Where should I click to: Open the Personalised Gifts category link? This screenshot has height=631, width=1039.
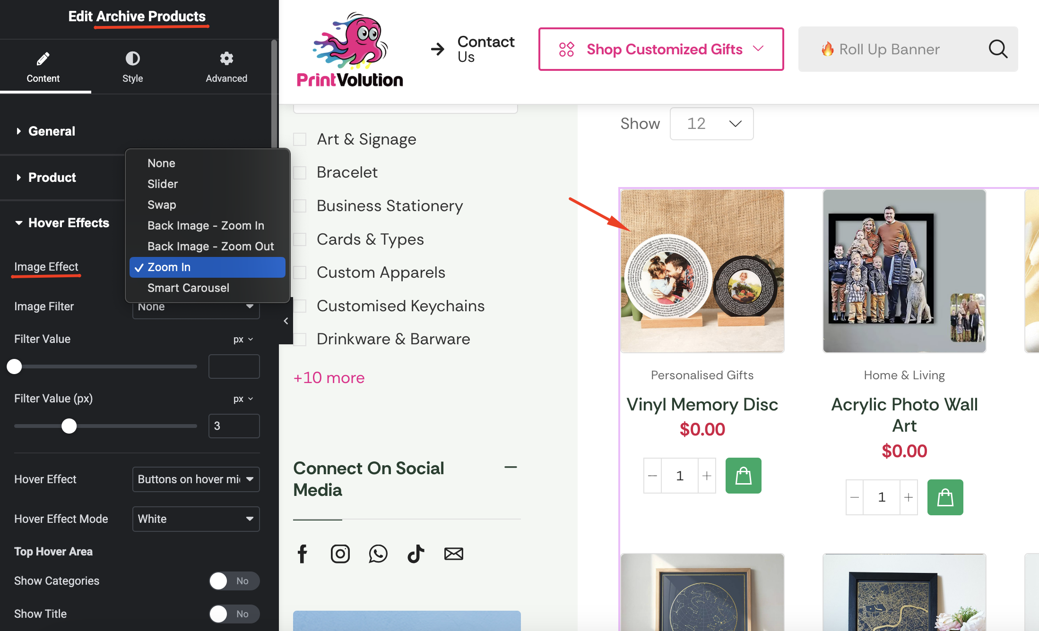tap(702, 375)
